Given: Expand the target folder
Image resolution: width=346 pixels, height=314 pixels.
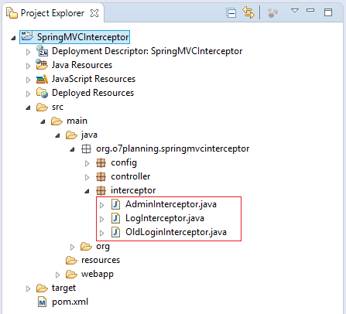Looking at the screenshot, I should [x=28, y=288].
